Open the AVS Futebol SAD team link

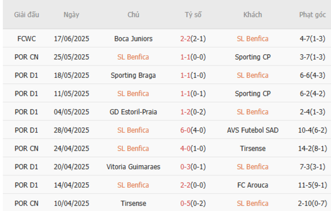253,130
